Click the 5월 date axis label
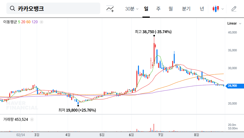Screen dimensions: 244x138 coord(102,135)
